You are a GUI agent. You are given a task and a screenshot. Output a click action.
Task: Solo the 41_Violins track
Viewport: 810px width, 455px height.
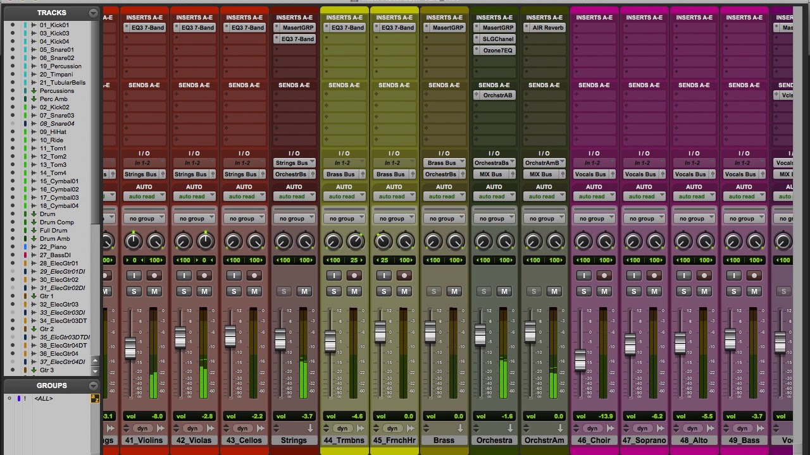(134, 291)
